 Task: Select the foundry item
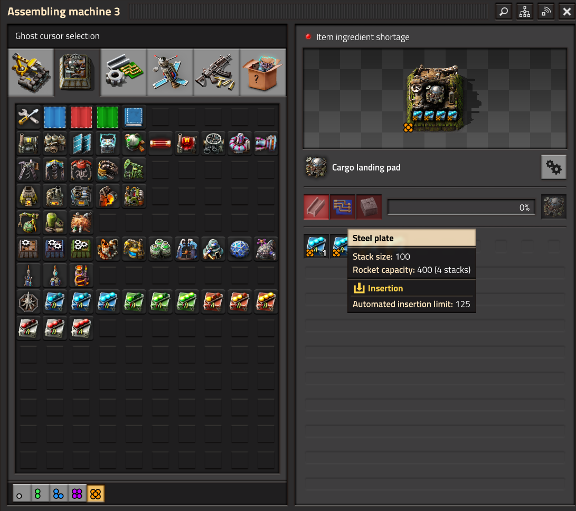click(108, 196)
